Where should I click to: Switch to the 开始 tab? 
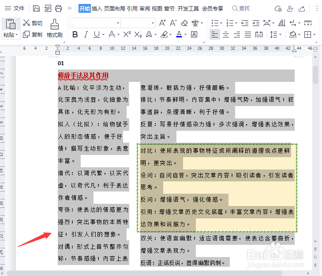(x=85, y=8)
